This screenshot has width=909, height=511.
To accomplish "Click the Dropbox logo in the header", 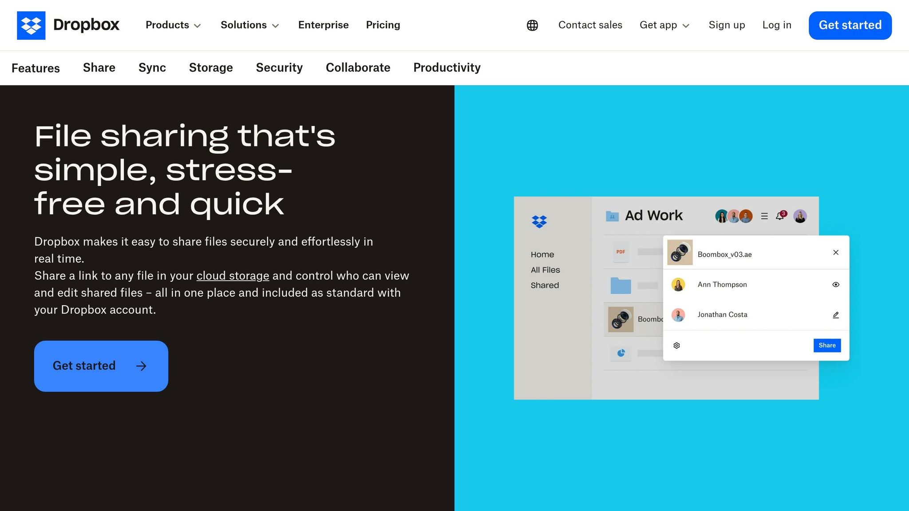I will coord(68,25).
